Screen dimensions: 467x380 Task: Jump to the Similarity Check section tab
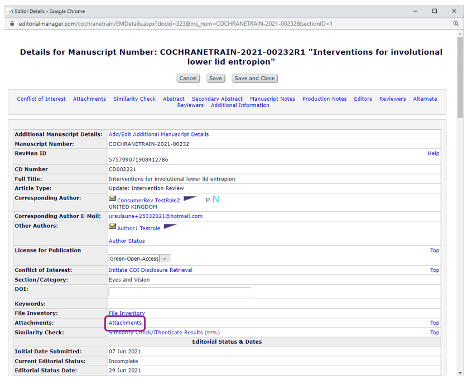pos(134,99)
